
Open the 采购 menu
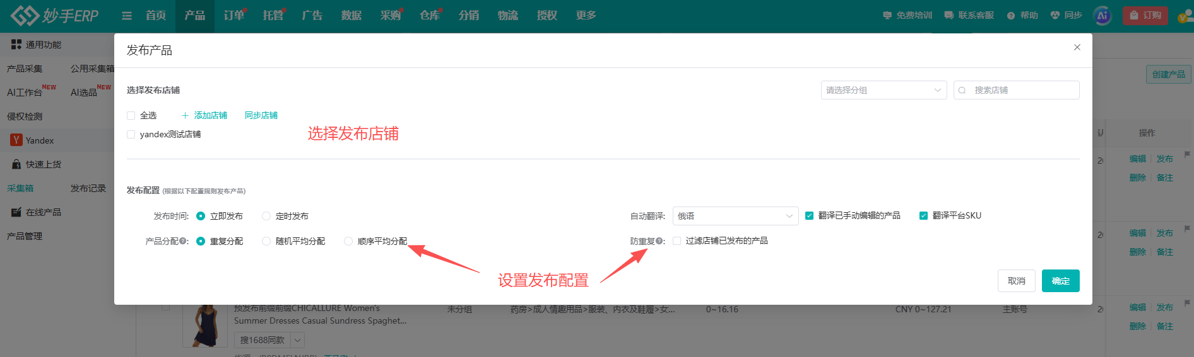tap(391, 15)
